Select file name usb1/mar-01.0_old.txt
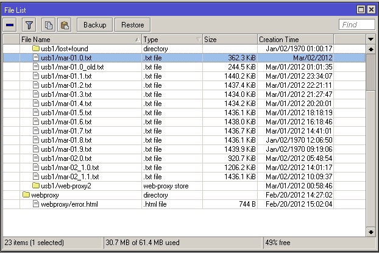This screenshot has height=253, width=379. pos(73,67)
